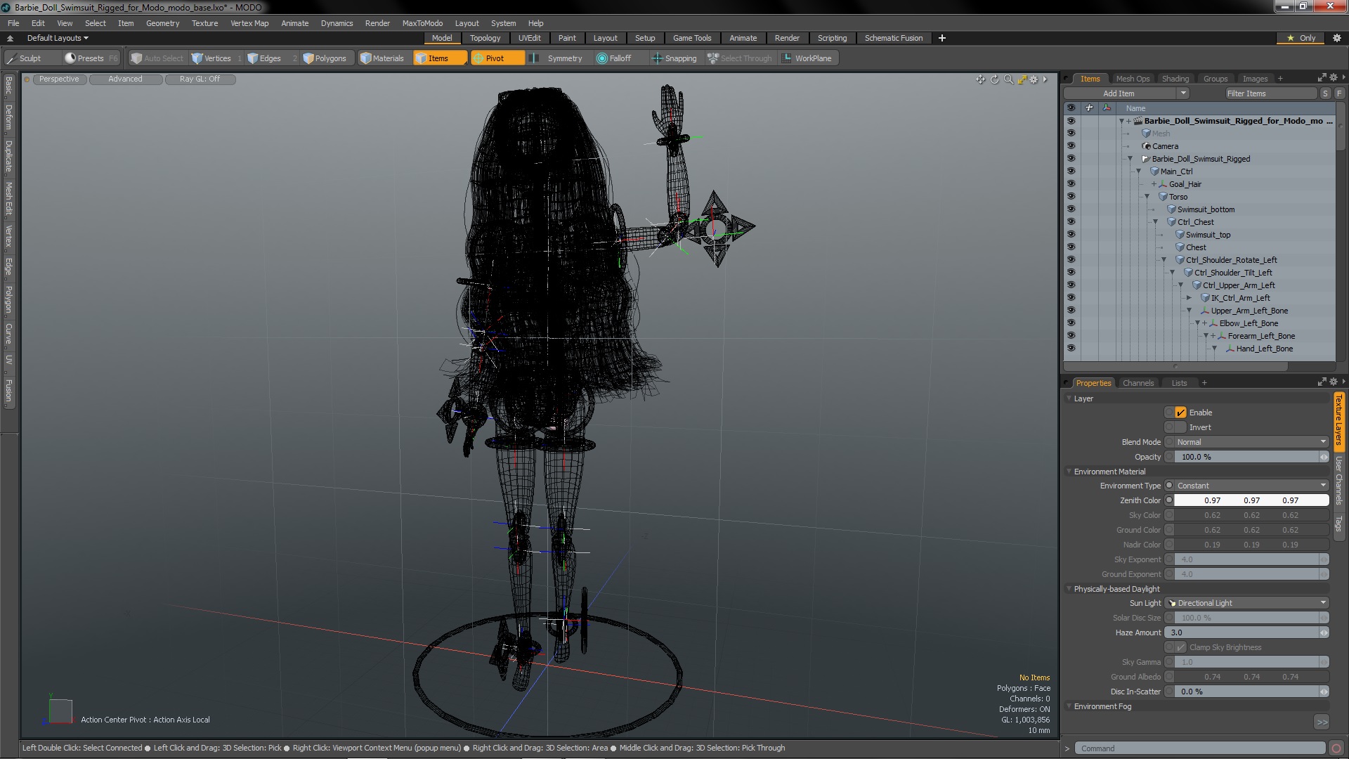This screenshot has height=759, width=1349.
Task: Switch to Edges selection mode
Action: [265, 58]
